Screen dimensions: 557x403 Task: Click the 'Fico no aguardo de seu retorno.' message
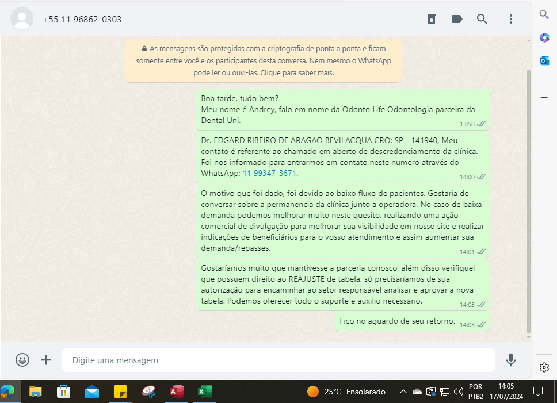coord(412,321)
